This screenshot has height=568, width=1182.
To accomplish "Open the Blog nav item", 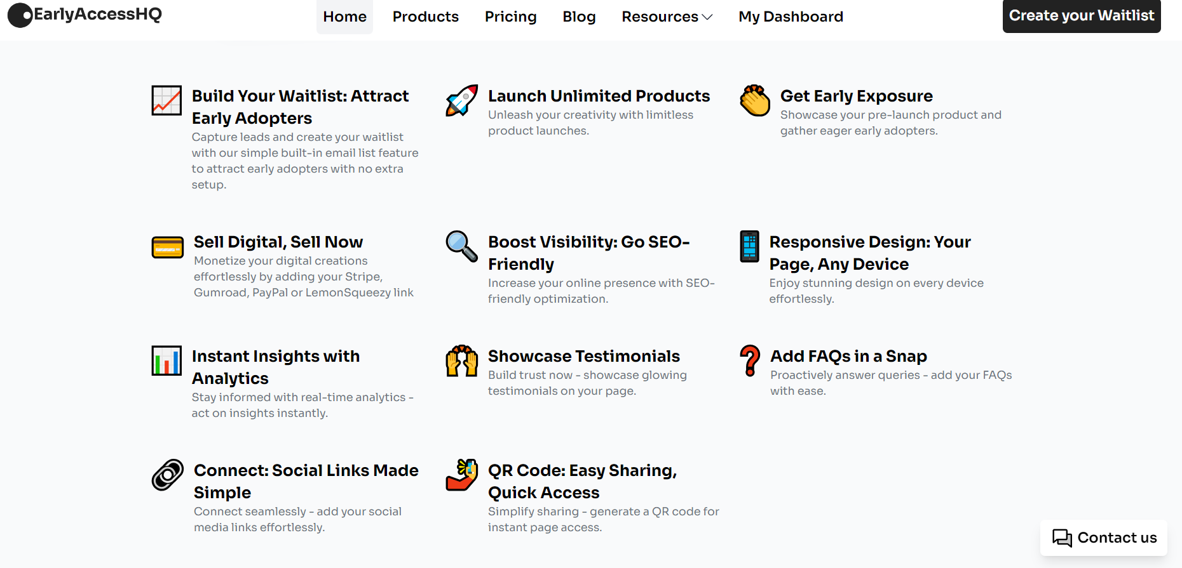I will (579, 17).
